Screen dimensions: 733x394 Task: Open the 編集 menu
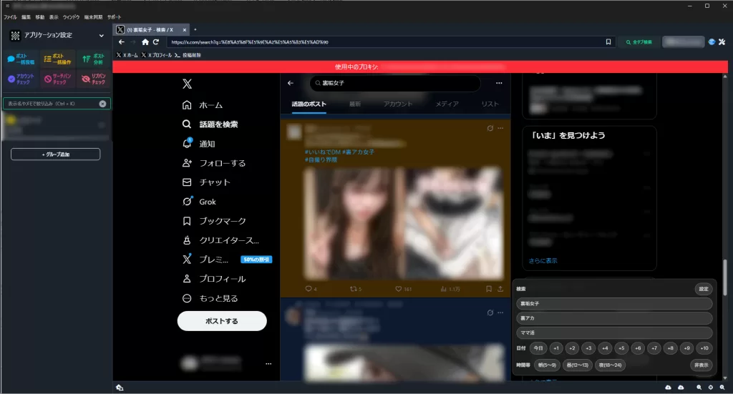click(x=26, y=17)
